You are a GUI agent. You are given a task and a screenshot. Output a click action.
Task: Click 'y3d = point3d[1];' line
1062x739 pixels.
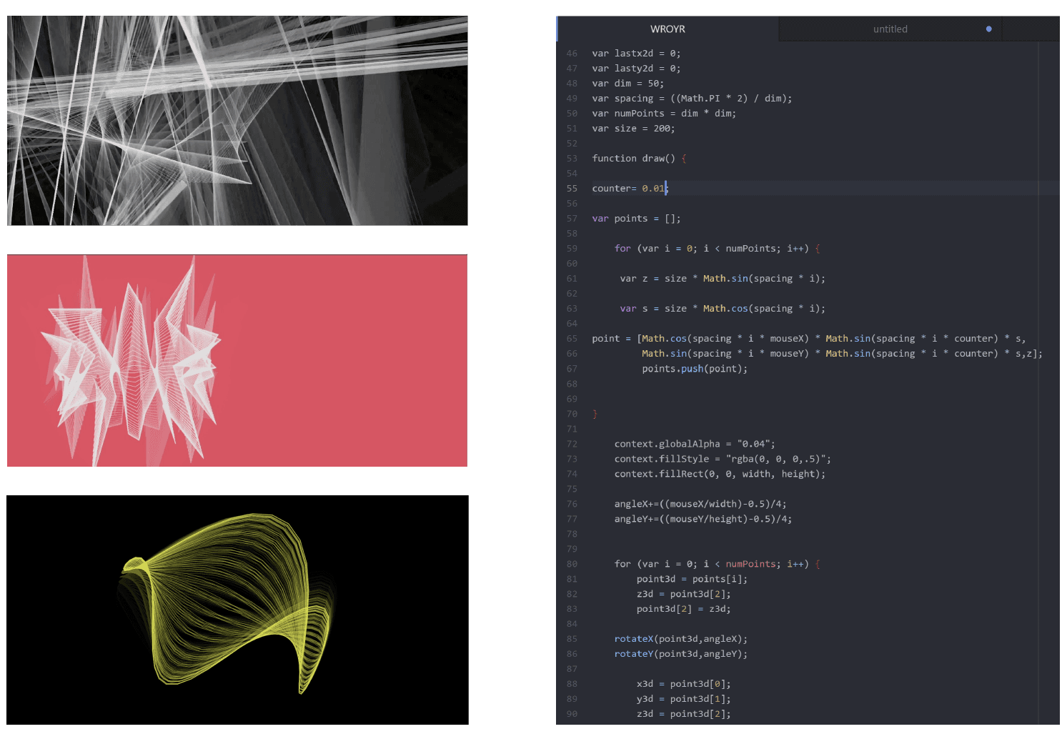pos(684,699)
